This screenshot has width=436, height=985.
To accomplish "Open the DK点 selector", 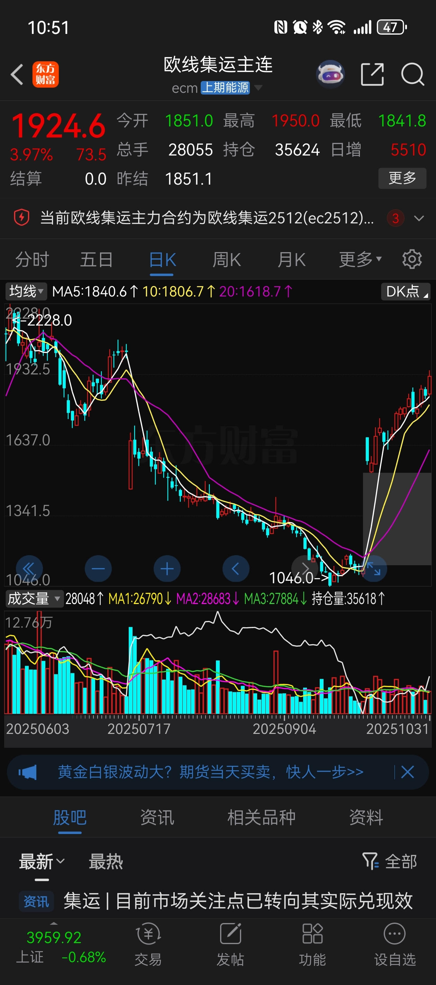I will tap(406, 291).
